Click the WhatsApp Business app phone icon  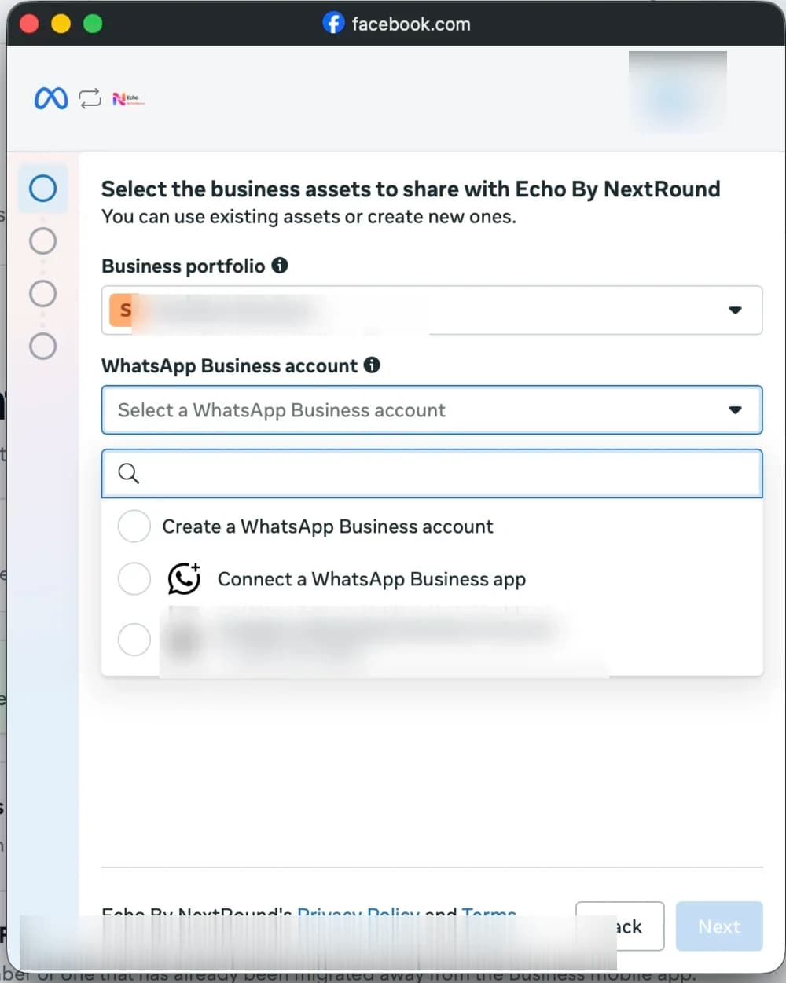click(x=184, y=578)
